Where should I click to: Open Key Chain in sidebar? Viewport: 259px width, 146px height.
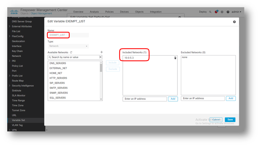click(x=17, y=51)
